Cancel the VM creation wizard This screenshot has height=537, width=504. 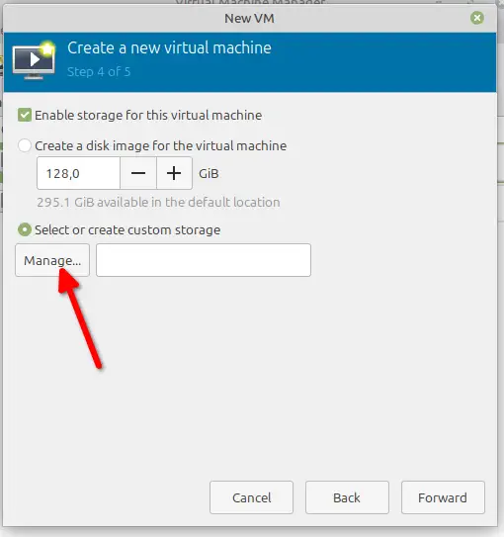coord(251,497)
